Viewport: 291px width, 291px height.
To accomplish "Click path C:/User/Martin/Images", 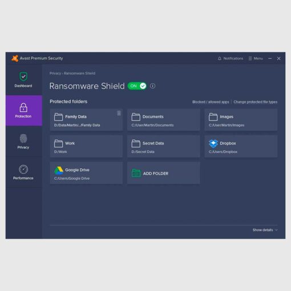I will pos(227,125).
